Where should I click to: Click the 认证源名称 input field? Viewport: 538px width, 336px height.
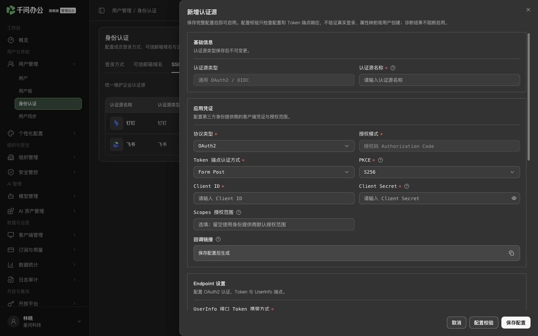(x=439, y=80)
